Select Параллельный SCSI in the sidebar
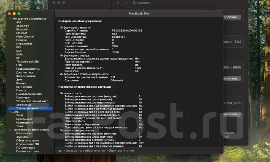The height and width of the screenshot is (162, 270). [29, 94]
